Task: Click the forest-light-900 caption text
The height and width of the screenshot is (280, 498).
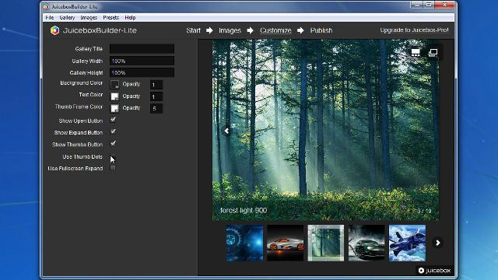Action: (x=244, y=210)
